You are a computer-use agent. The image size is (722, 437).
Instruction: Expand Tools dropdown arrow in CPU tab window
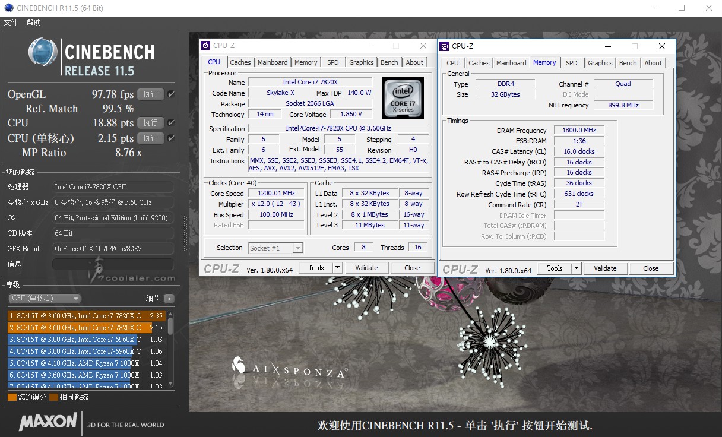337,268
